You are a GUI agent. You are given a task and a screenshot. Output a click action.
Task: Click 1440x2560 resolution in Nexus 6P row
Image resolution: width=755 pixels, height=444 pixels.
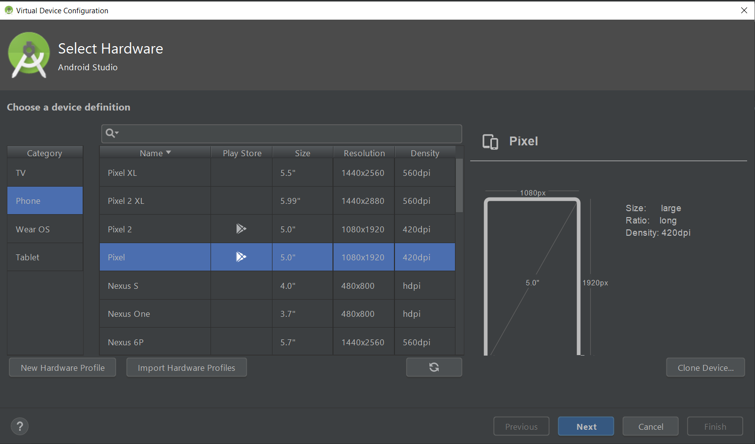pyautogui.click(x=363, y=342)
